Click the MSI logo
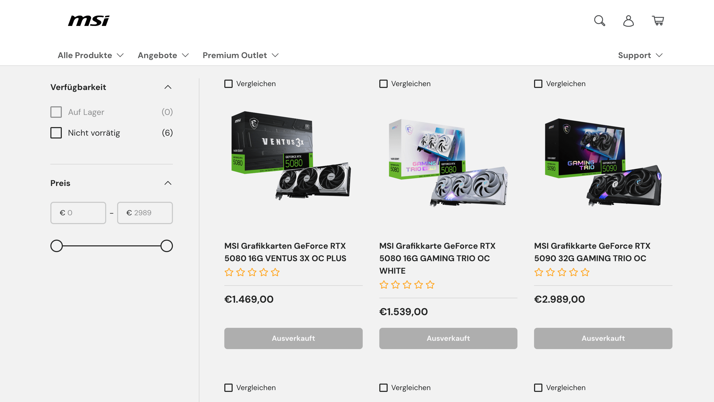Viewport: 714px width, 402px height. coord(89,21)
